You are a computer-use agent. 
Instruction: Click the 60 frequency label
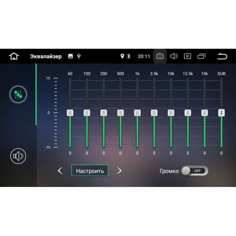tap(70, 74)
